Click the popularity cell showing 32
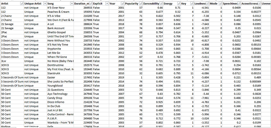 pos(133,73)
